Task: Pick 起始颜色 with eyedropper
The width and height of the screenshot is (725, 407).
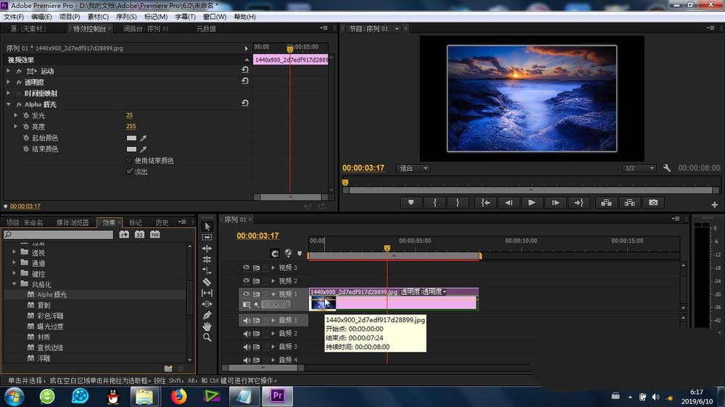Action: tap(144, 138)
